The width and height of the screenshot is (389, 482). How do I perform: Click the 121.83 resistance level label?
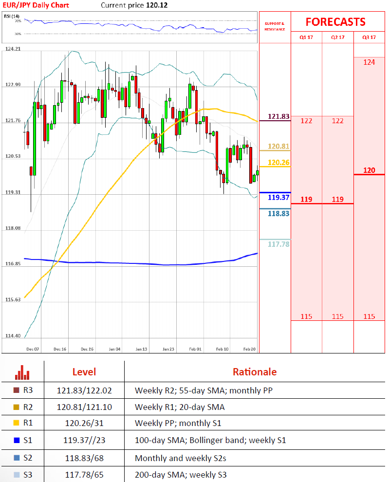point(278,116)
